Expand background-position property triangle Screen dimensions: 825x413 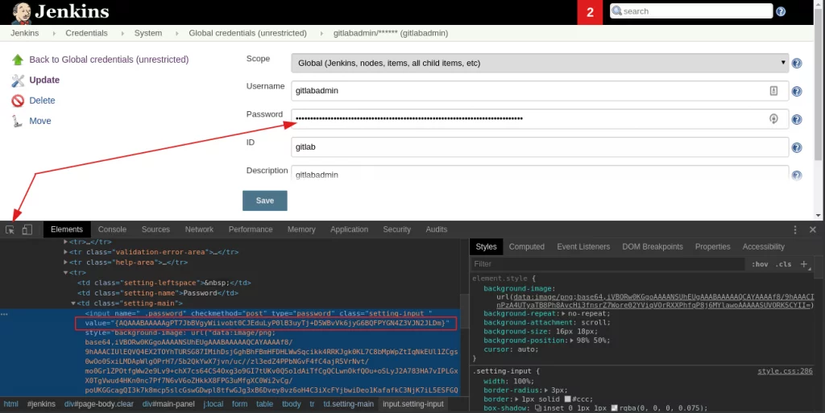pyautogui.click(x=571, y=341)
